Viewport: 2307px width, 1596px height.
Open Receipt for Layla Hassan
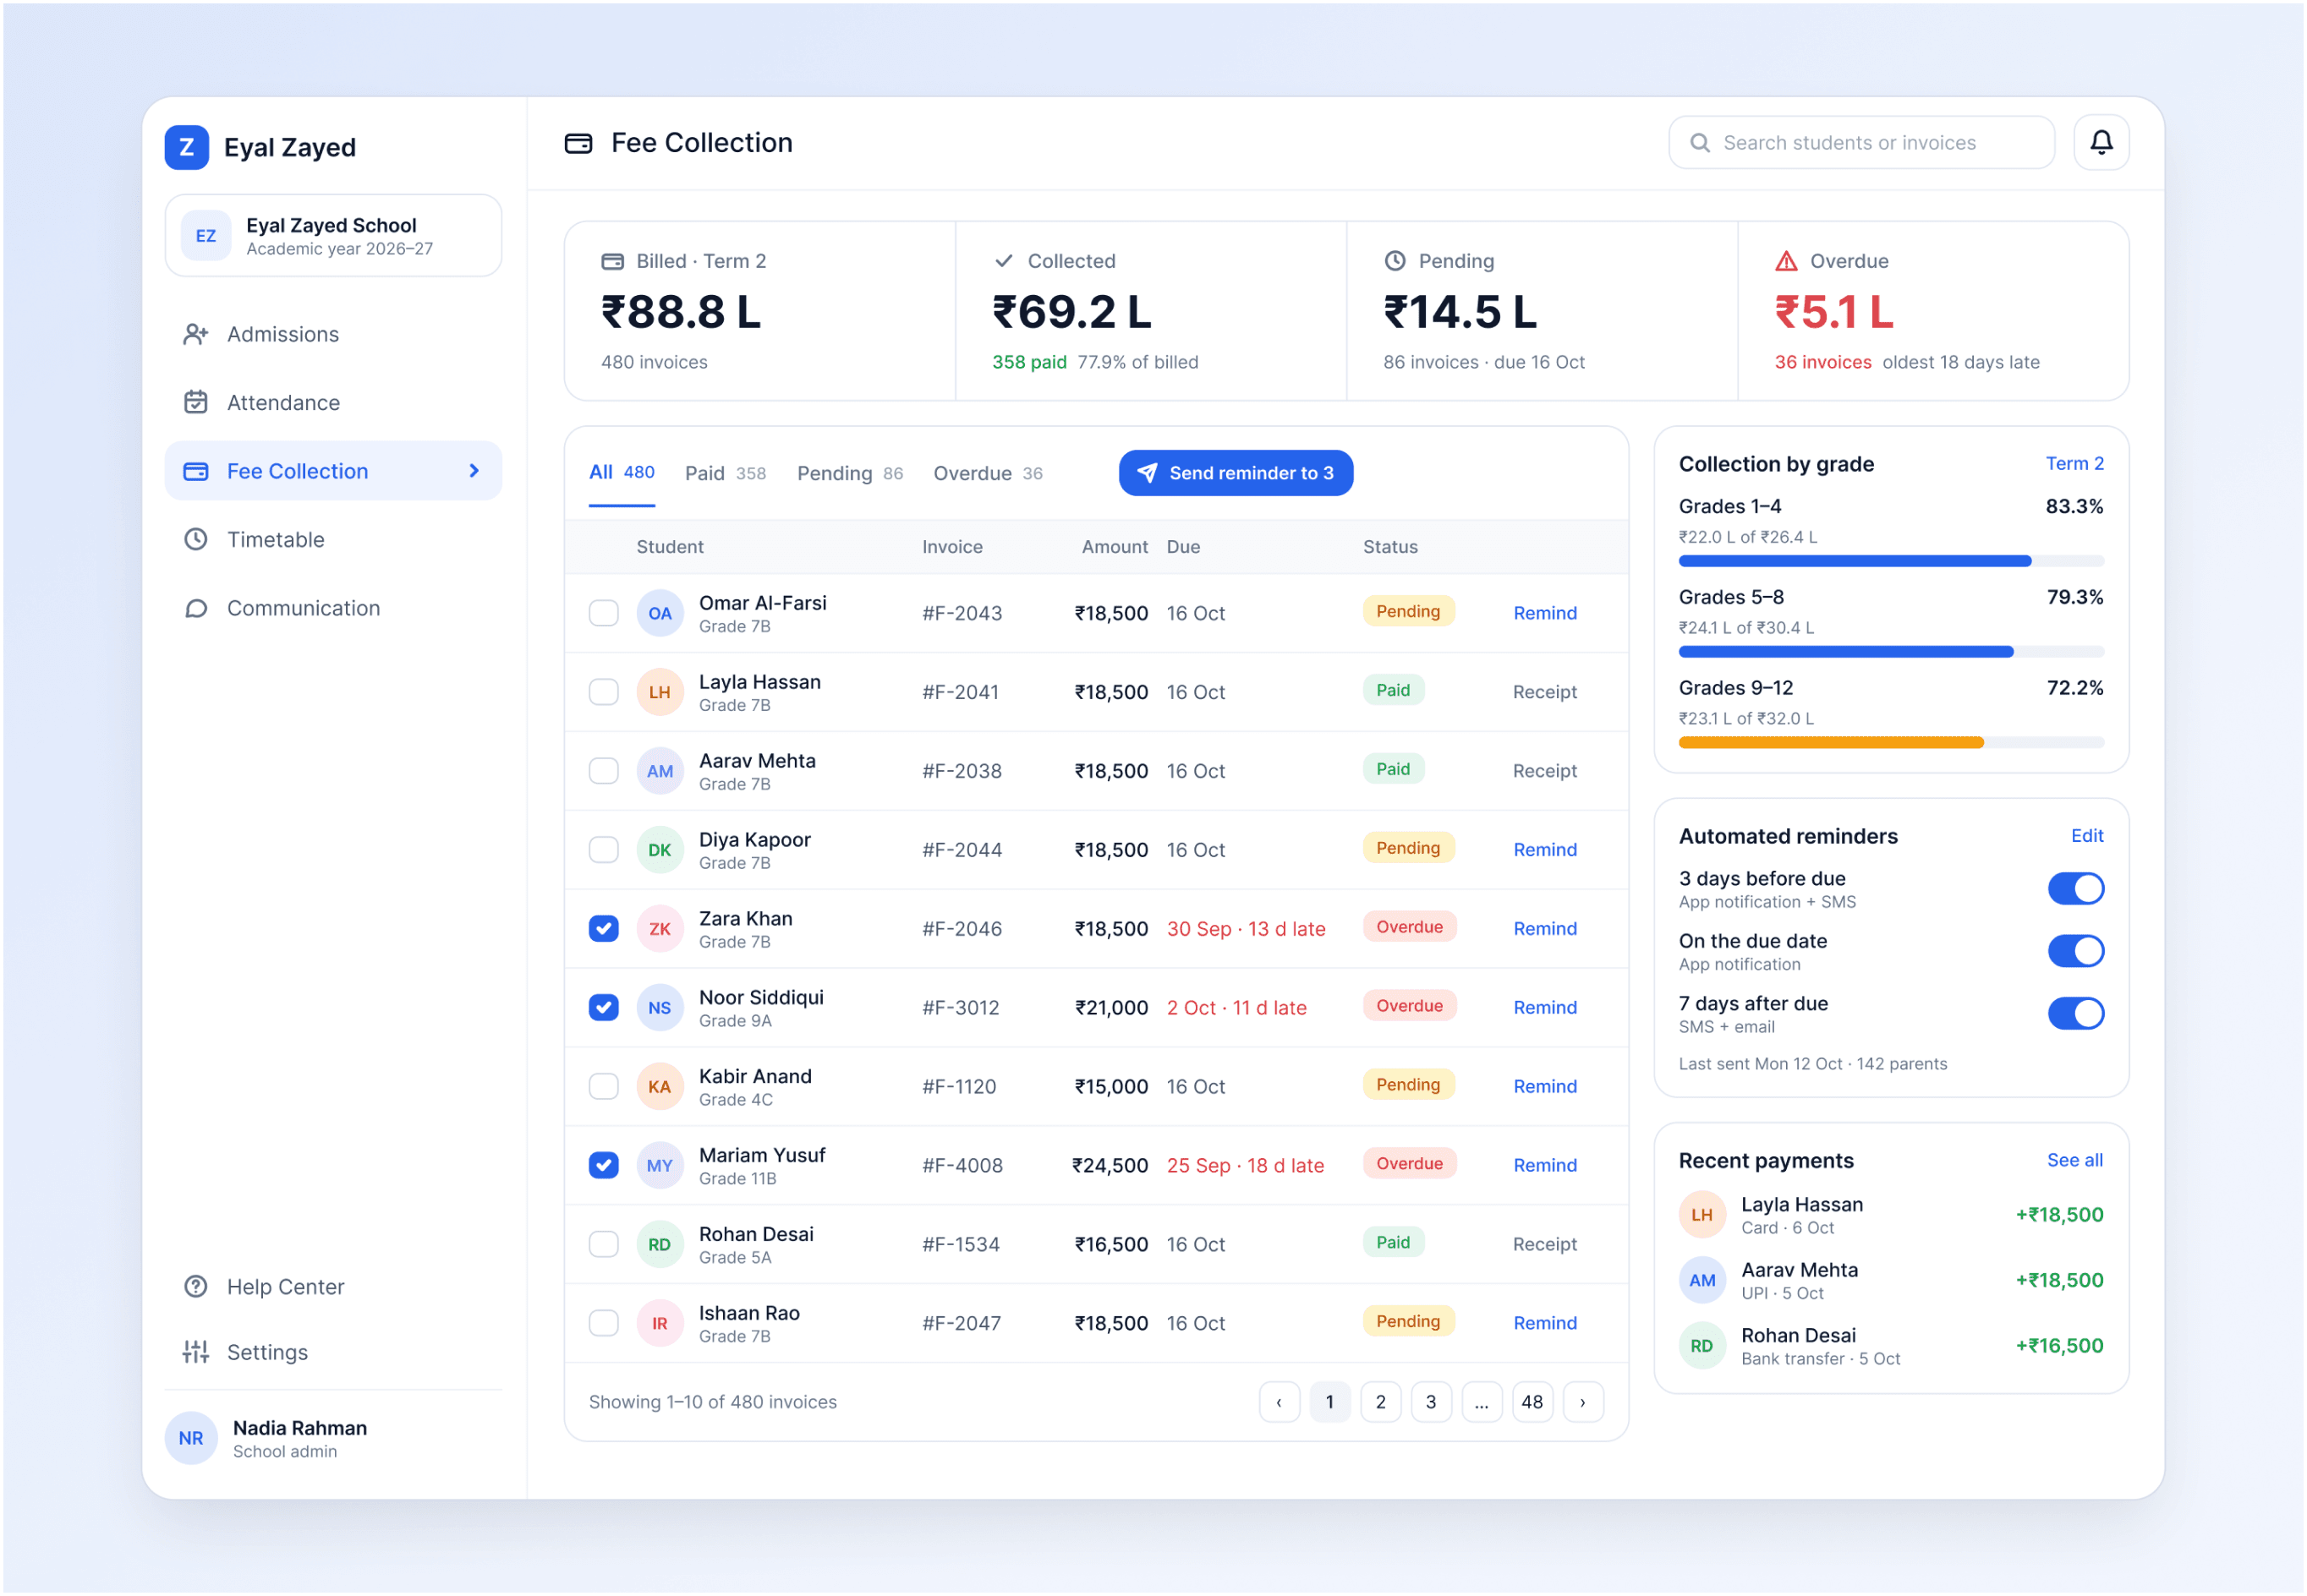(x=1545, y=692)
